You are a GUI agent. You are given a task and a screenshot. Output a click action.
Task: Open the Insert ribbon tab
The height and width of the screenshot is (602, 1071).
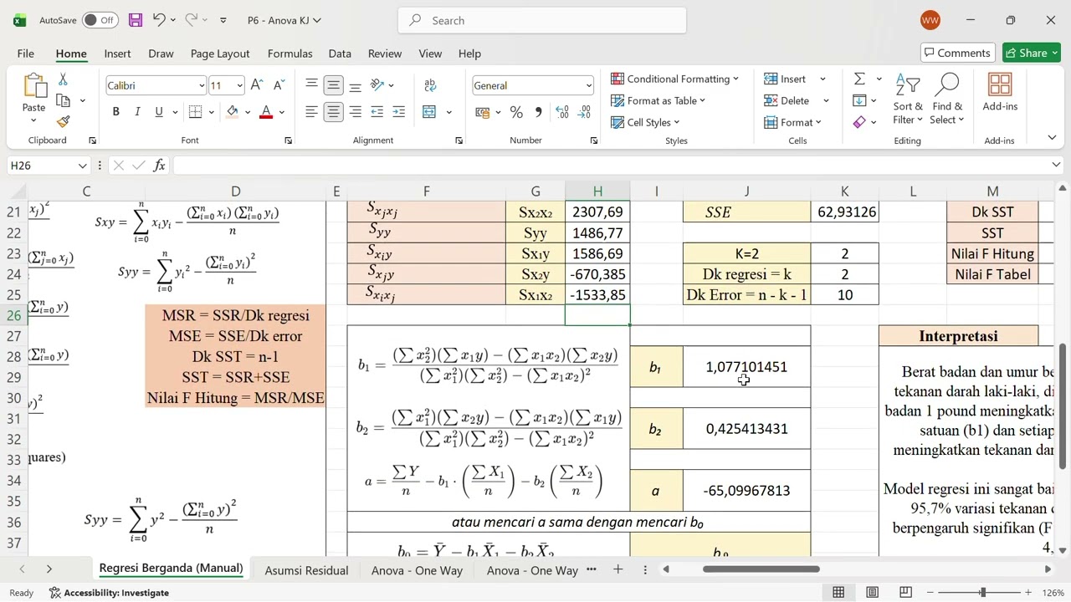click(117, 54)
